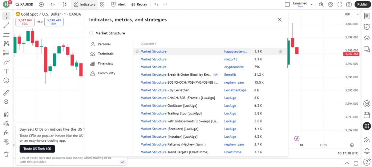Favorite the Market Structure by happyseptem star
This screenshot has height=167, width=372.
[137, 52]
